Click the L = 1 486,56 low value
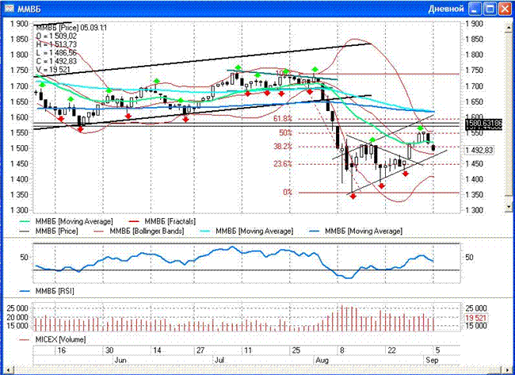This screenshot has height=375, width=515. click(56, 53)
